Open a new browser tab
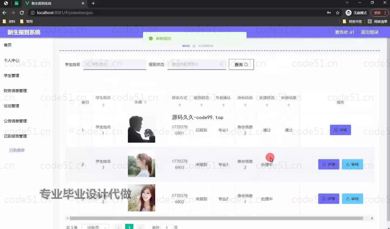The image size is (390, 229). (x=93, y=3)
